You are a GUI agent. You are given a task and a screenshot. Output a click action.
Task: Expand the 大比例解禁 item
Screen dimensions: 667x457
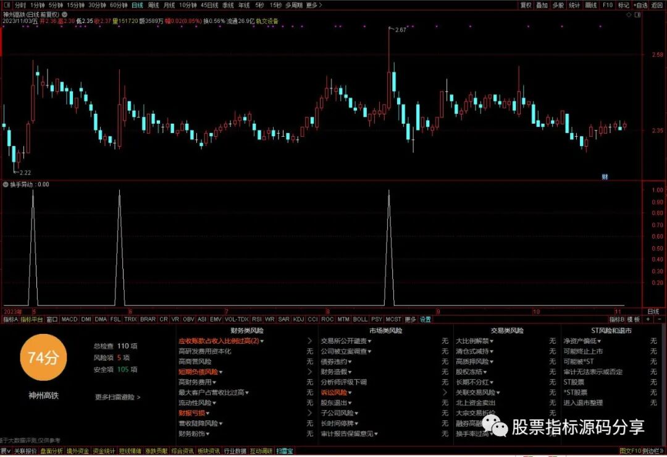[x=475, y=341]
